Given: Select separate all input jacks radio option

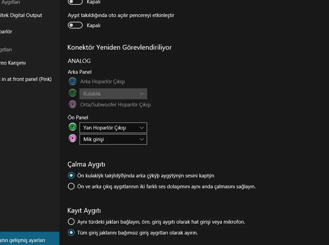Looking at the screenshot, I should pos(71,233).
